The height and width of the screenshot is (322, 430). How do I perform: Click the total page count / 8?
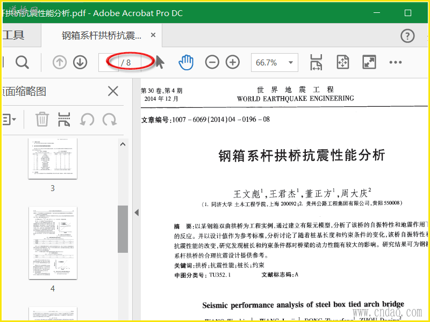tap(126, 63)
